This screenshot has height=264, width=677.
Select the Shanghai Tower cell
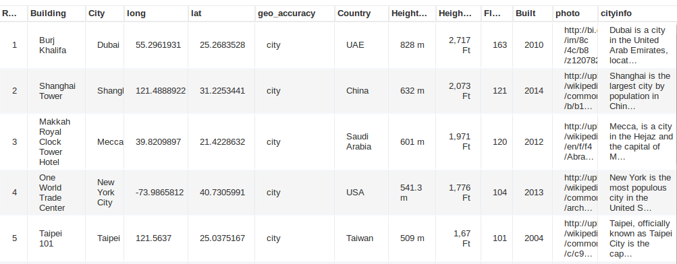57,91
